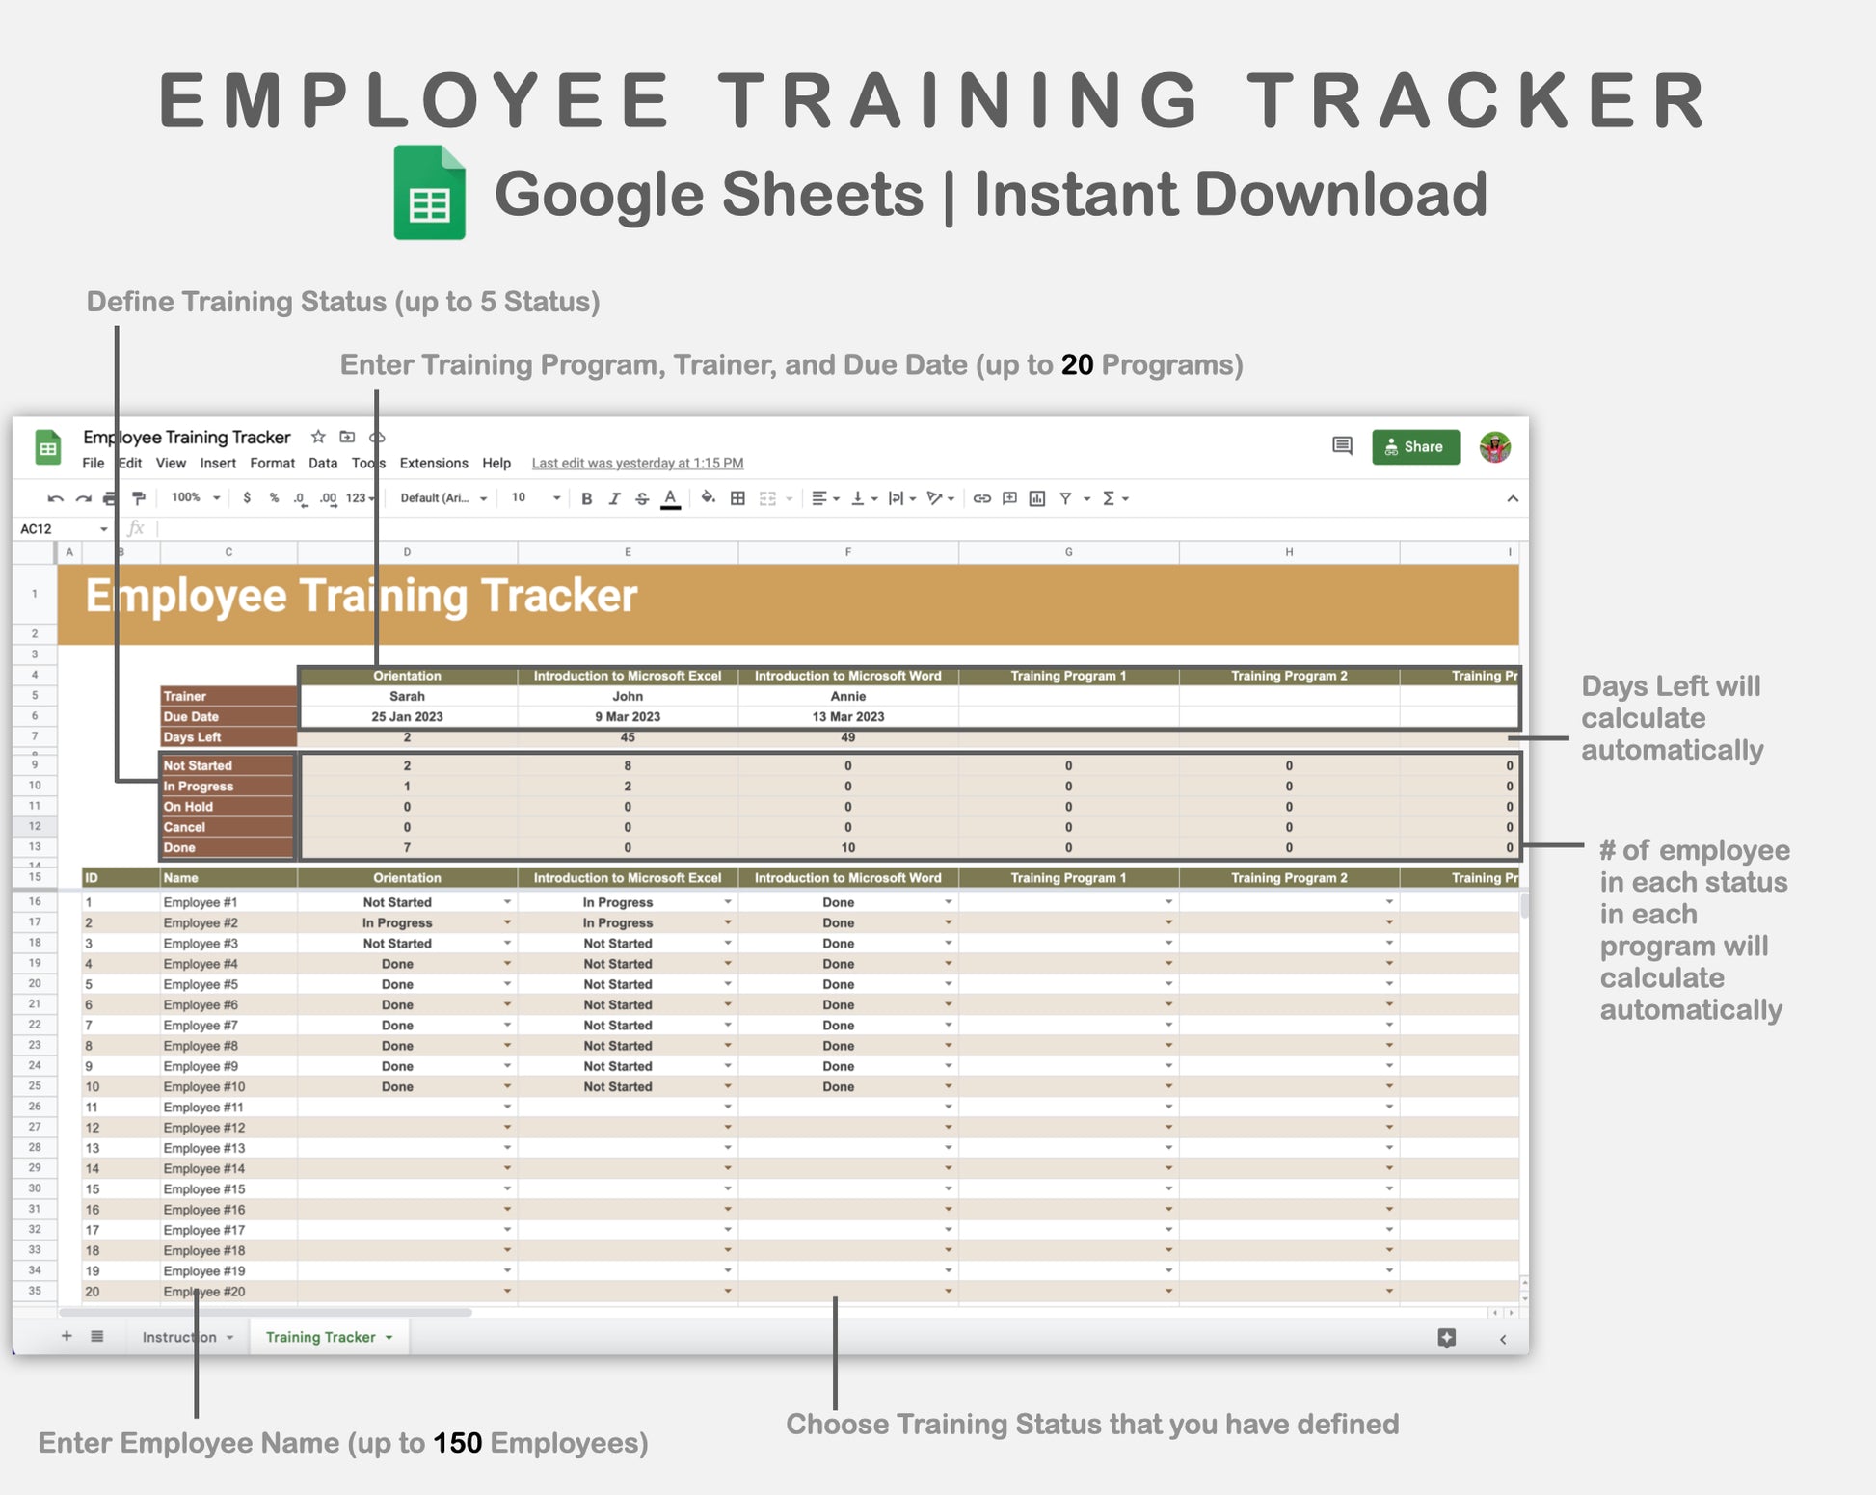Insert link using chain icon
This screenshot has width=1876, height=1495.
pyautogui.click(x=981, y=498)
